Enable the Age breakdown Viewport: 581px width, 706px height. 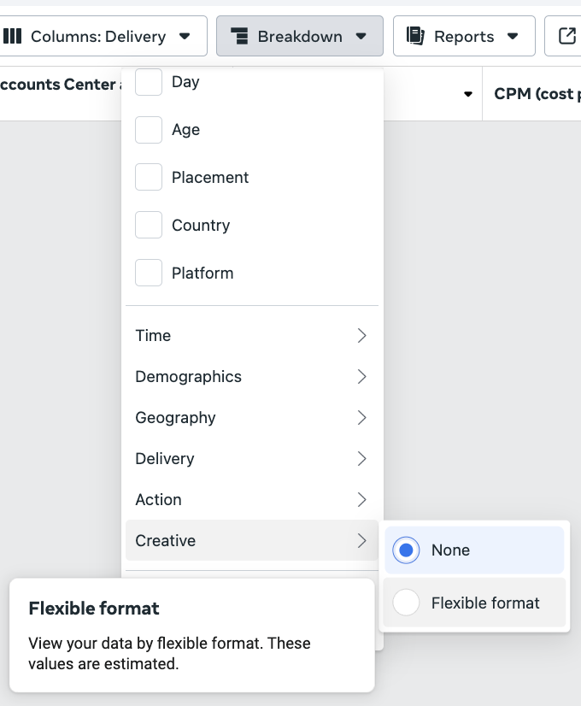point(149,129)
